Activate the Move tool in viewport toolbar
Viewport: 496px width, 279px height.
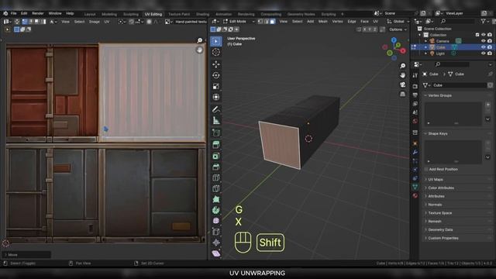(x=216, y=64)
